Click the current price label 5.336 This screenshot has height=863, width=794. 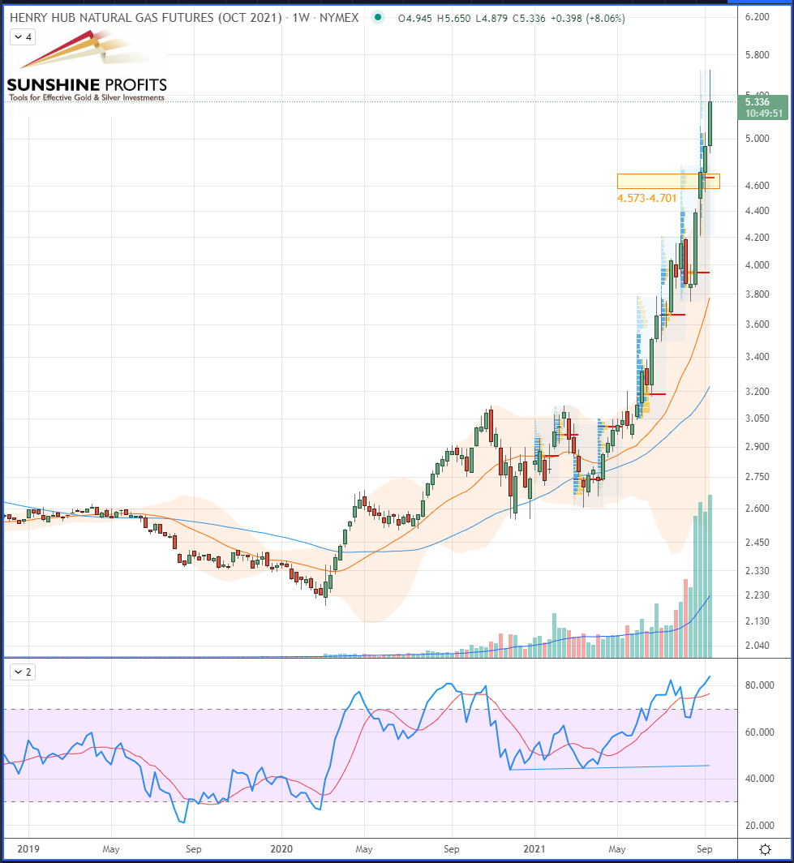[758, 102]
